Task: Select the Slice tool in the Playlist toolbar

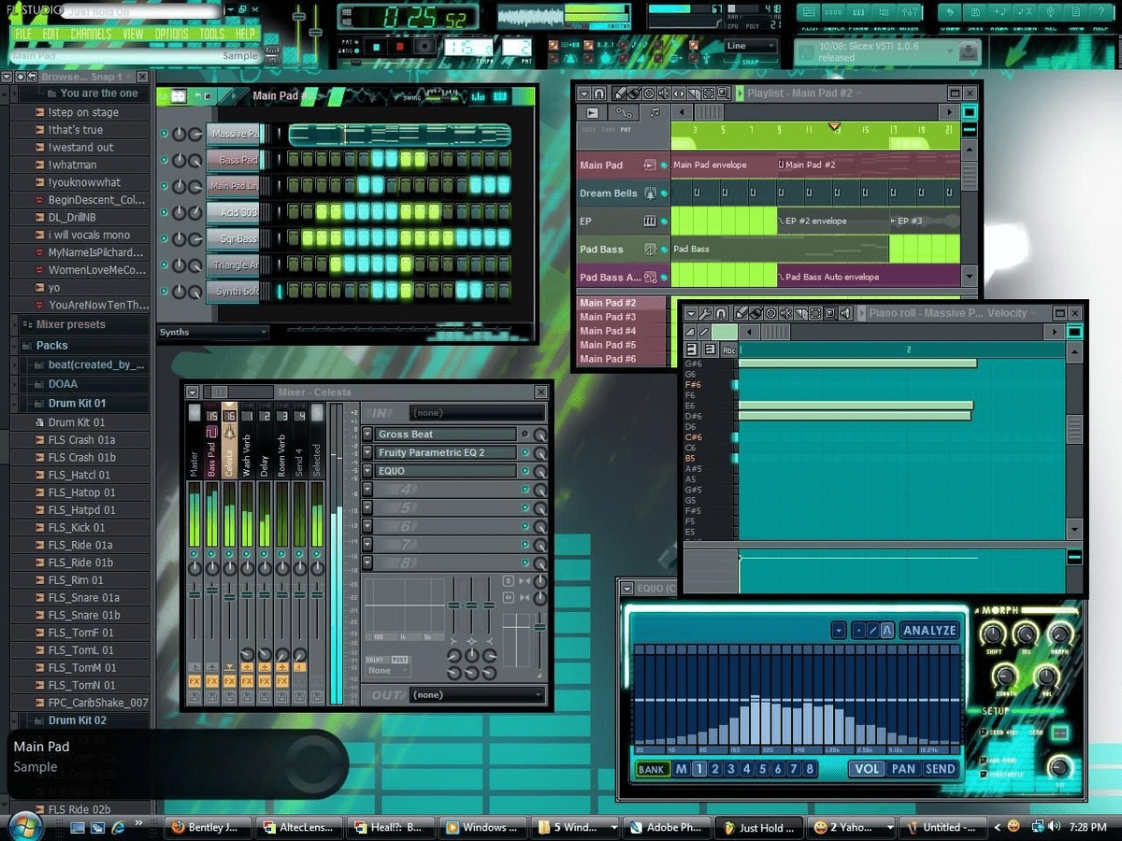Action: pos(693,93)
